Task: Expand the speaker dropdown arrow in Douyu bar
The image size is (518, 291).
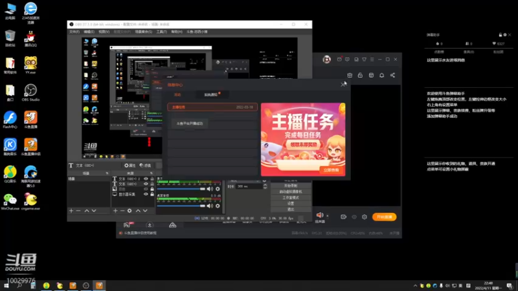Action: (328, 216)
